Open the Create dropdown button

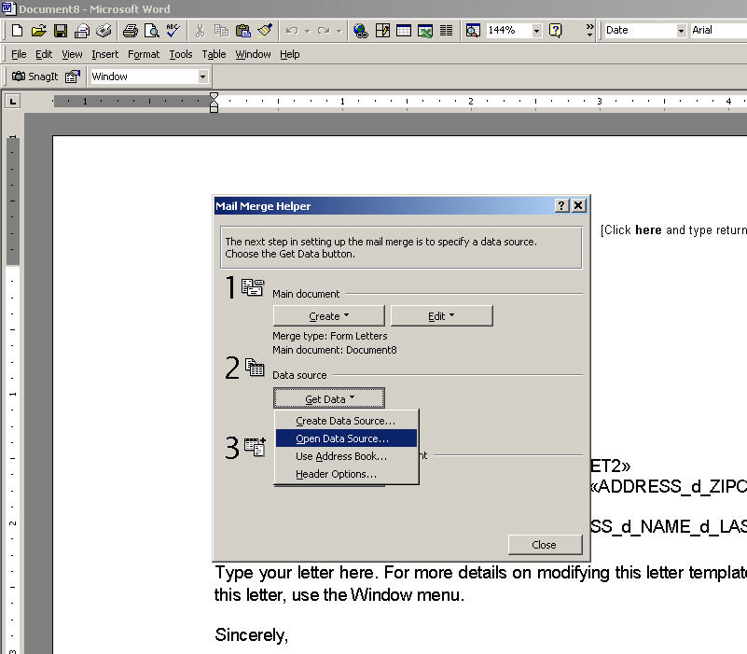(x=328, y=316)
